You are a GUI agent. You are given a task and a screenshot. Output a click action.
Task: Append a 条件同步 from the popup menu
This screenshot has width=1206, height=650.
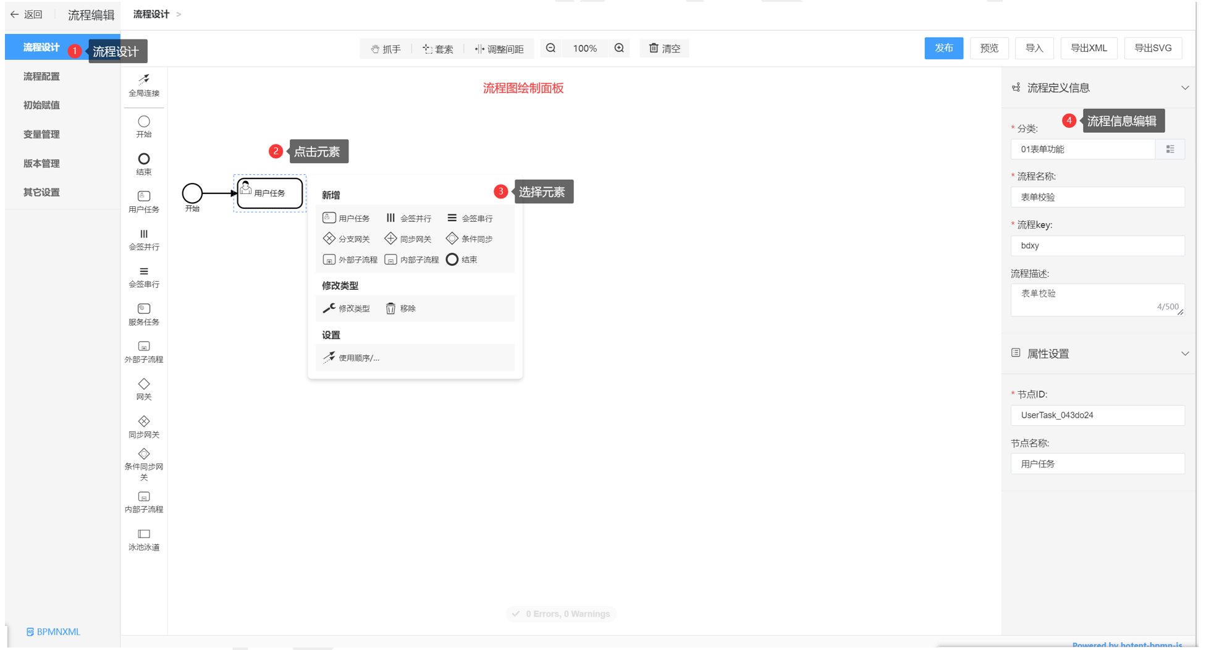coord(470,238)
